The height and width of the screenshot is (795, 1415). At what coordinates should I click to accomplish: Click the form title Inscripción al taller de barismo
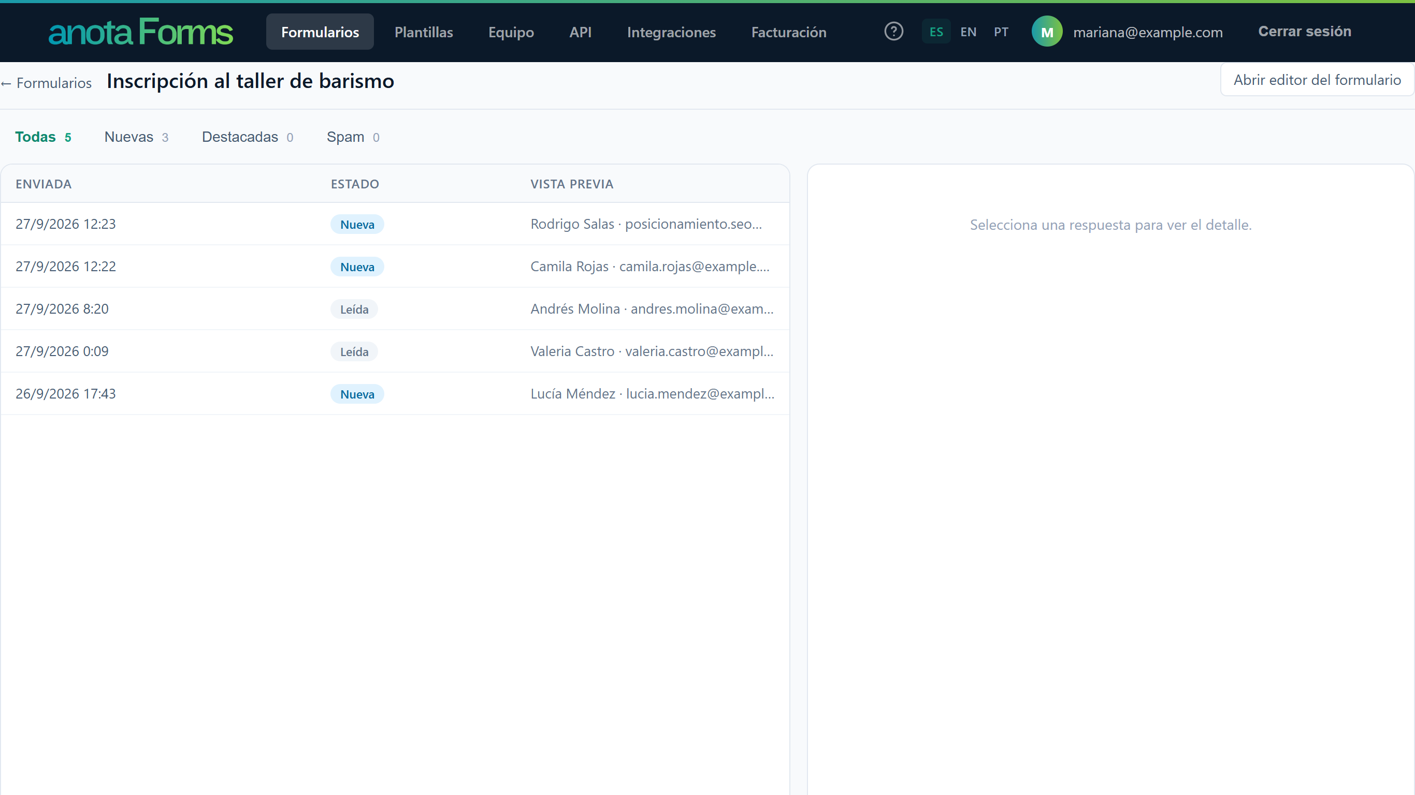tap(251, 81)
